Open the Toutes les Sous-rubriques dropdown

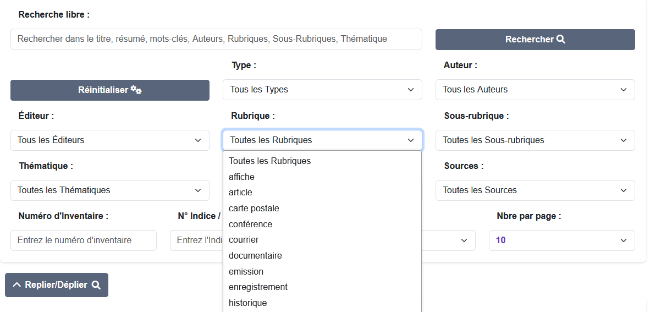click(535, 140)
